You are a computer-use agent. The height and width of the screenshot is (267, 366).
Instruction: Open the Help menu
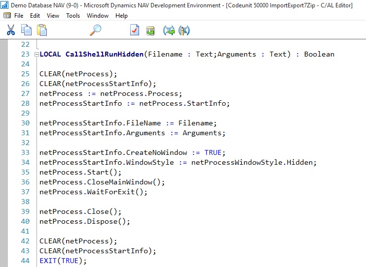point(121,16)
